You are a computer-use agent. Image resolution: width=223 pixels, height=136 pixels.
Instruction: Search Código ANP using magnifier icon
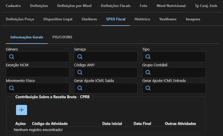(80, 72)
